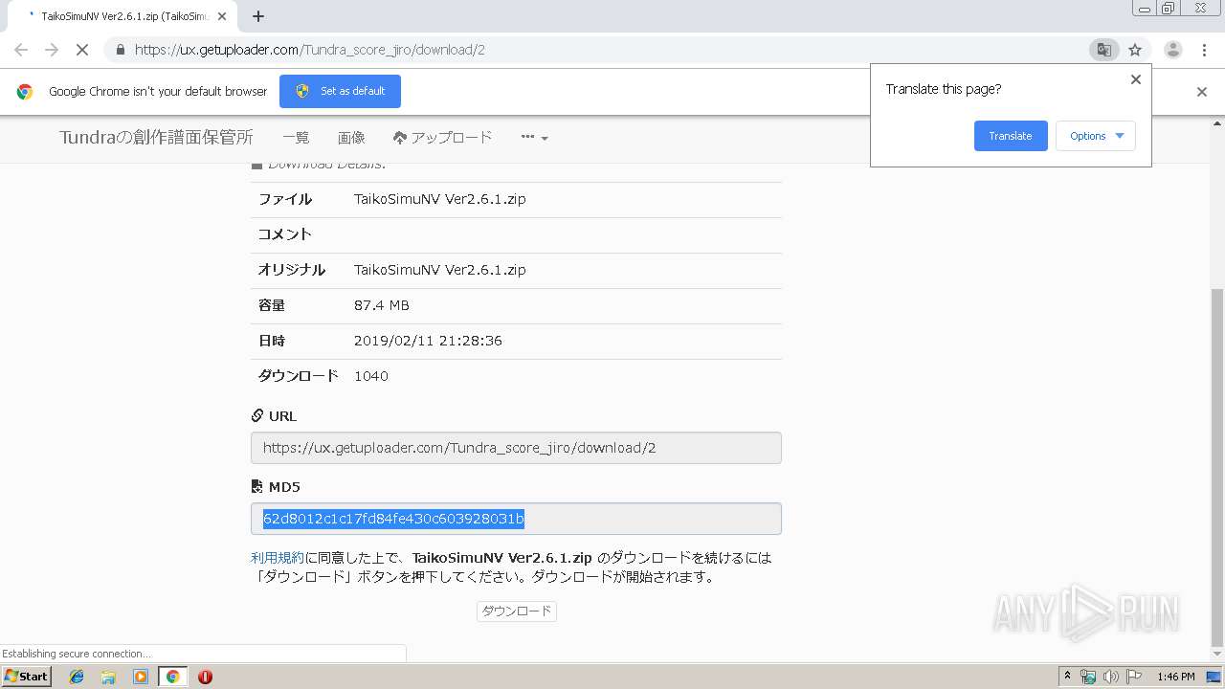Open the 一覧 menu item
Screen dimensions: 1225x689
(296, 138)
